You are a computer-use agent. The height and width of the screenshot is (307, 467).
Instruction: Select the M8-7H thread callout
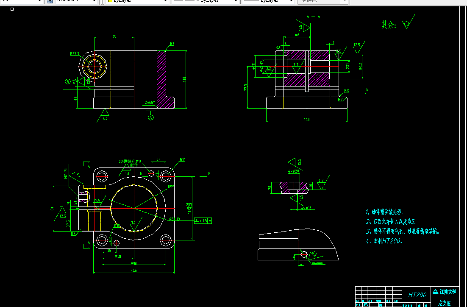pyautogui.click(x=66, y=172)
